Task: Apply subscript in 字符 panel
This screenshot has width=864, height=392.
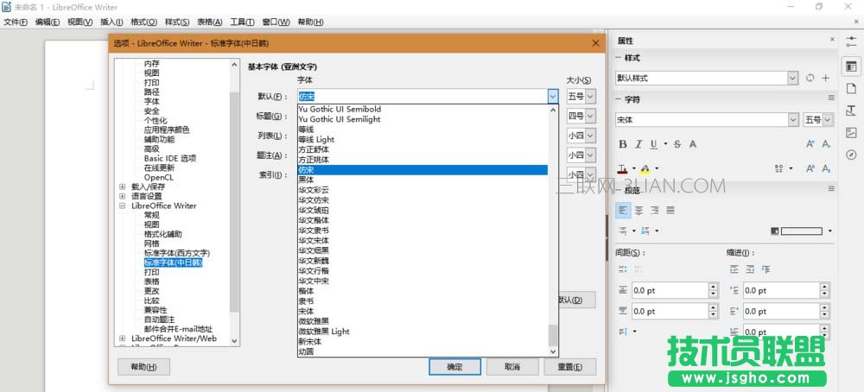Action: point(826,168)
